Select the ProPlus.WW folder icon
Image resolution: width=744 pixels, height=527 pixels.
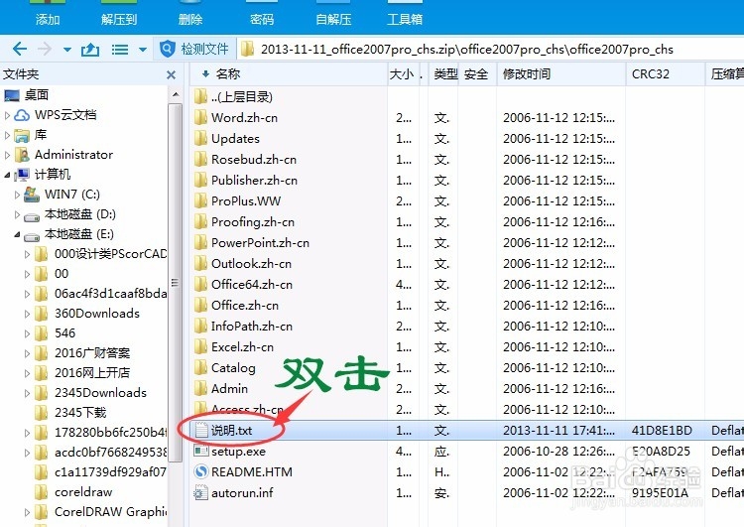tap(200, 200)
